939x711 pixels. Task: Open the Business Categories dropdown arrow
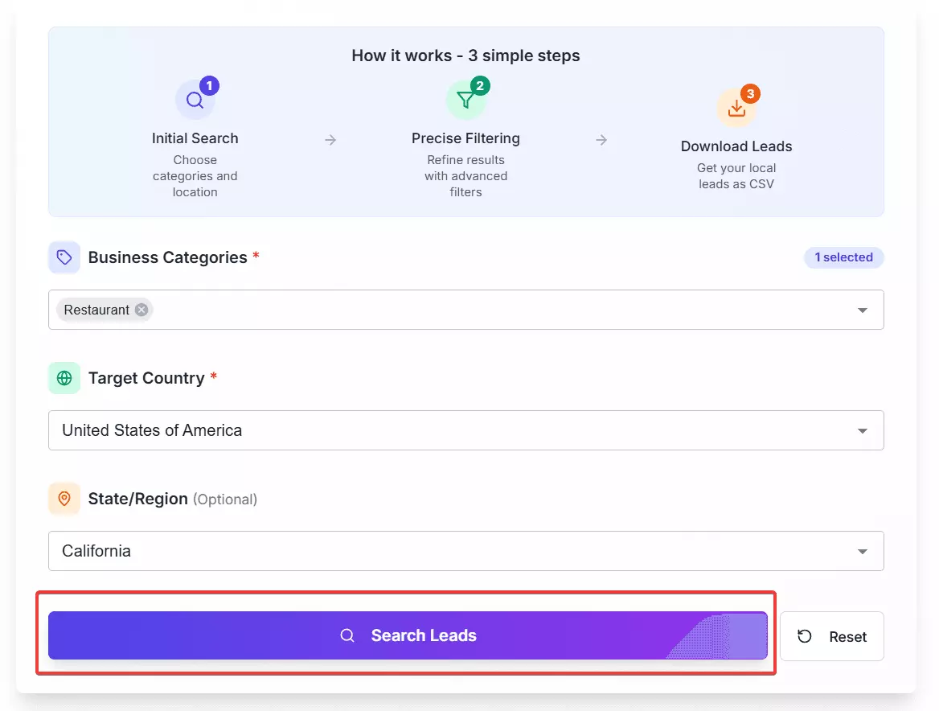[863, 310]
